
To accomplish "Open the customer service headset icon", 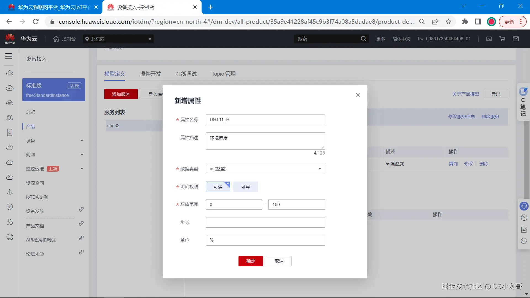I will tap(524, 206).
